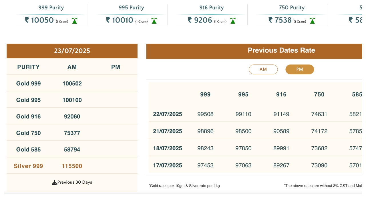Click the green up arrow beside 995 Purity rate
Viewport: 366px width, 205px height.
154,21
